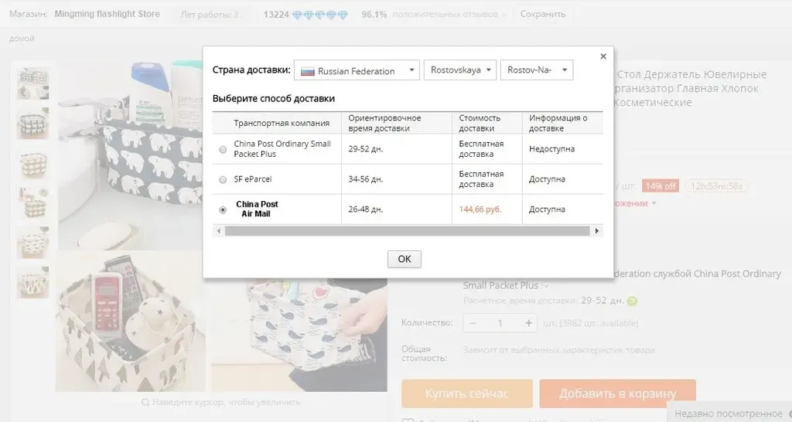The width and height of the screenshot is (792, 422).
Task: Click the 144,66 руб. shipping cost
Action: (x=480, y=209)
